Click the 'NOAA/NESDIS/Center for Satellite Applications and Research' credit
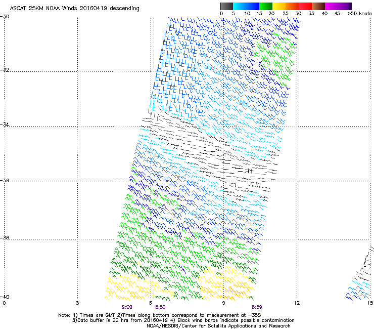The image size is (374, 329). click(x=218, y=326)
